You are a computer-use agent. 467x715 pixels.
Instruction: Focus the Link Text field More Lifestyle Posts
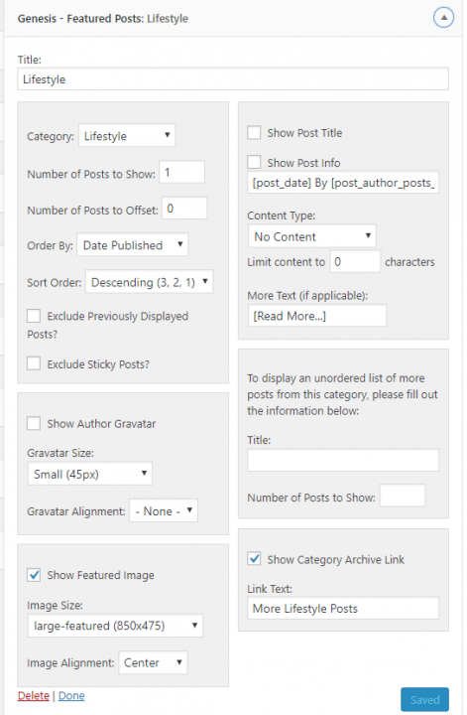pyautogui.click(x=343, y=609)
